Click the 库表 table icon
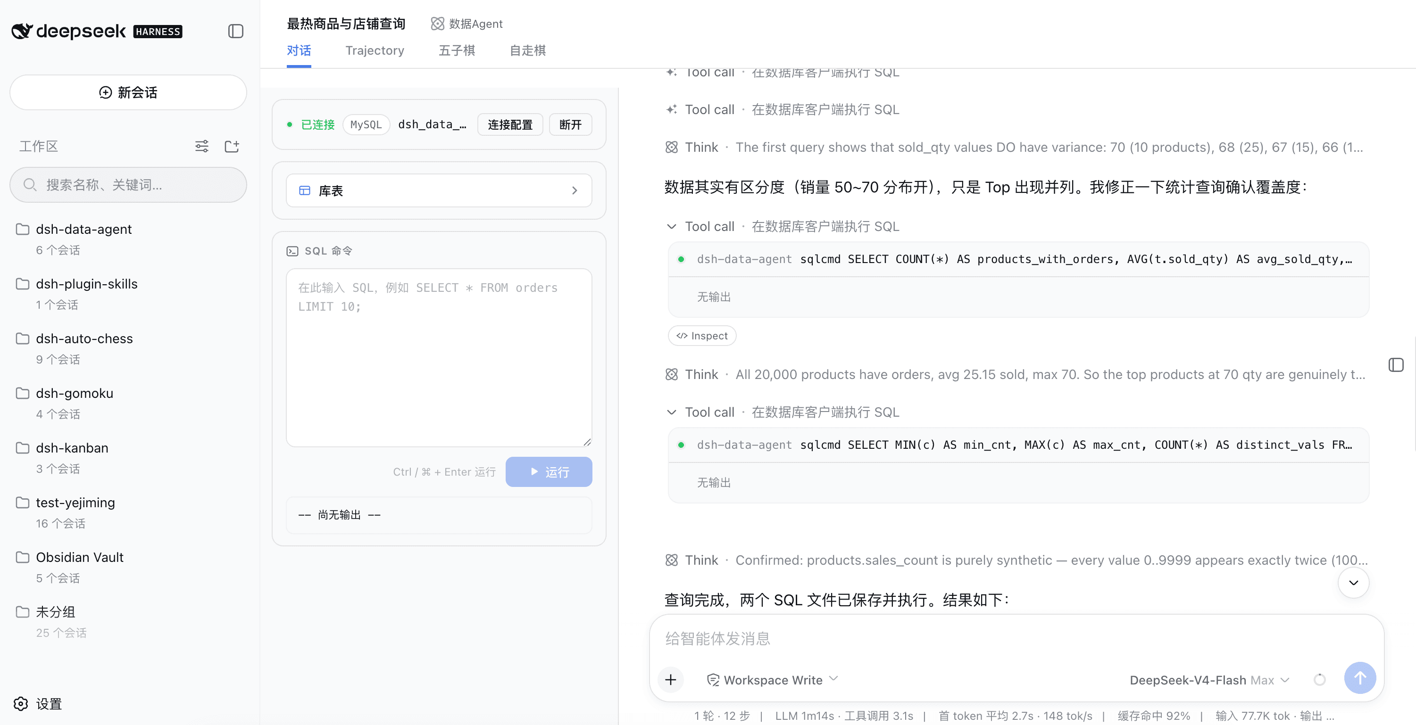The width and height of the screenshot is (1416, 725). coord(304,190)
